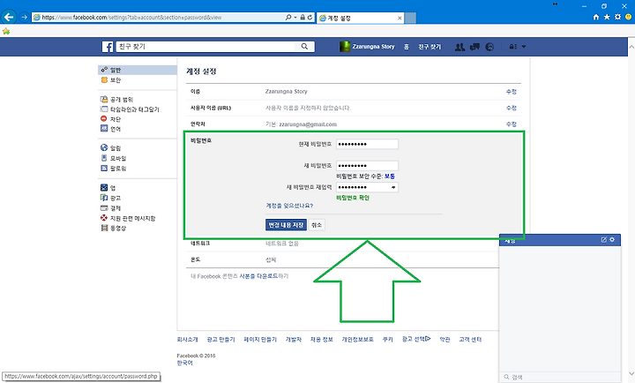Viewport: 635px width, 383px height.
Task: Expand the address bar search dropdown arrow
Action: (x=295, y=18)
